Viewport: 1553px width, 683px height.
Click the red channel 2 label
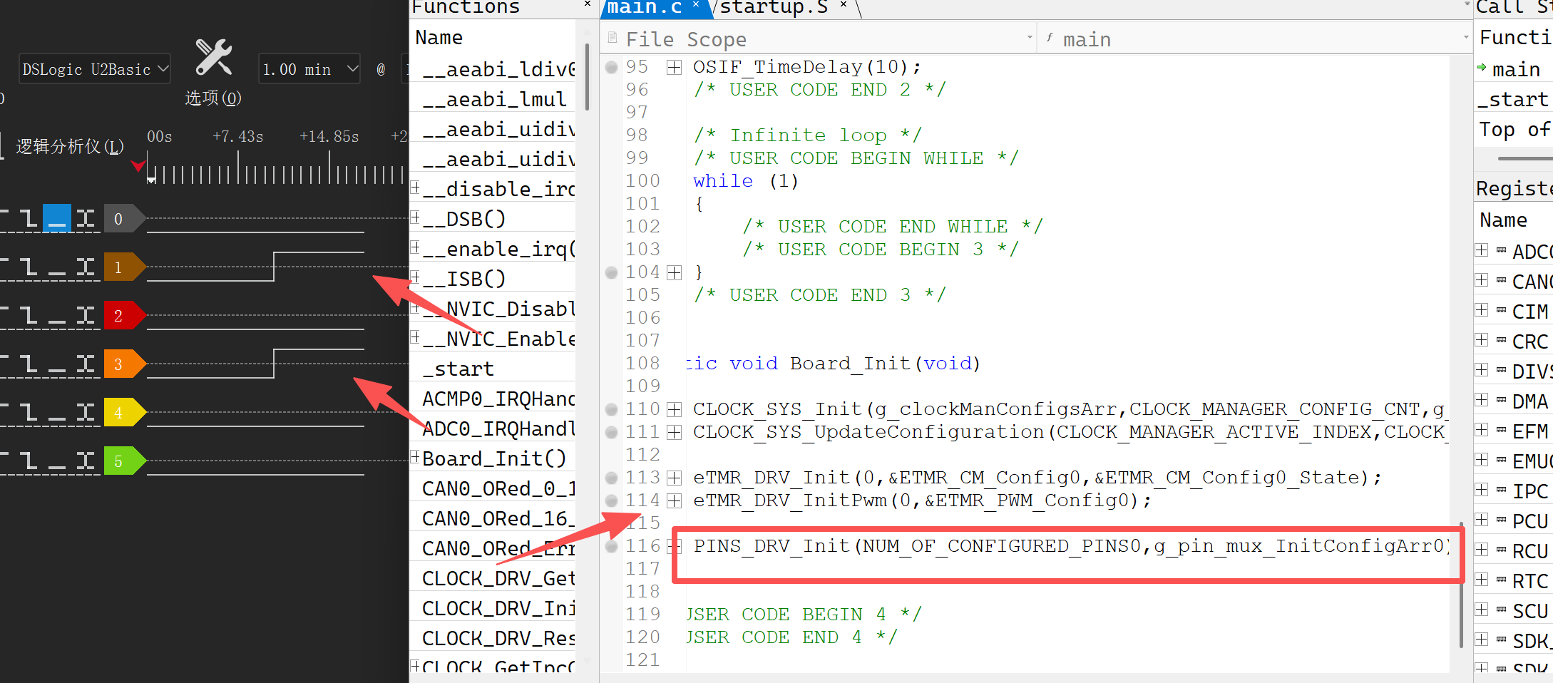click(x=119, y=316)
